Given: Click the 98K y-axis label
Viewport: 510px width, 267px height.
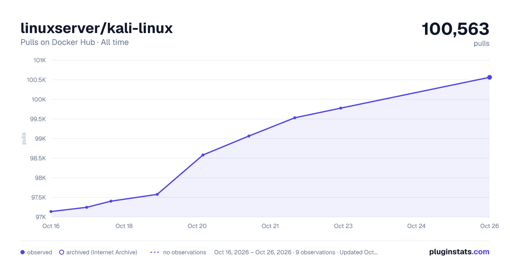Looking at the screenshot, I should 40,178.
